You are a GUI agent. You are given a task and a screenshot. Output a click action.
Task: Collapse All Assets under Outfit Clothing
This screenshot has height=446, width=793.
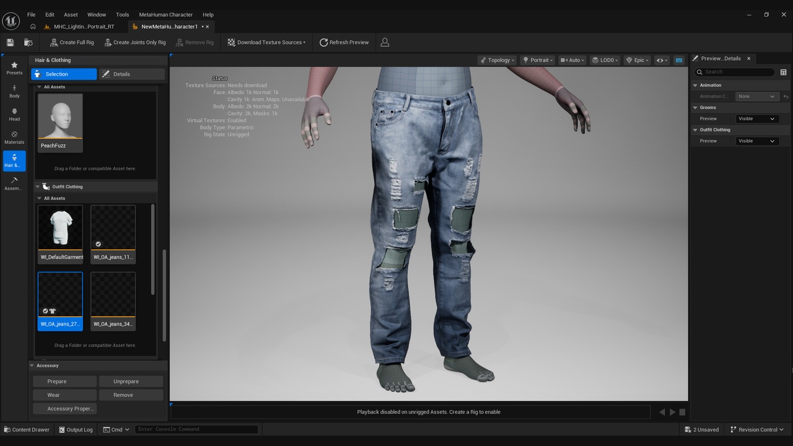tap(39, 198)
